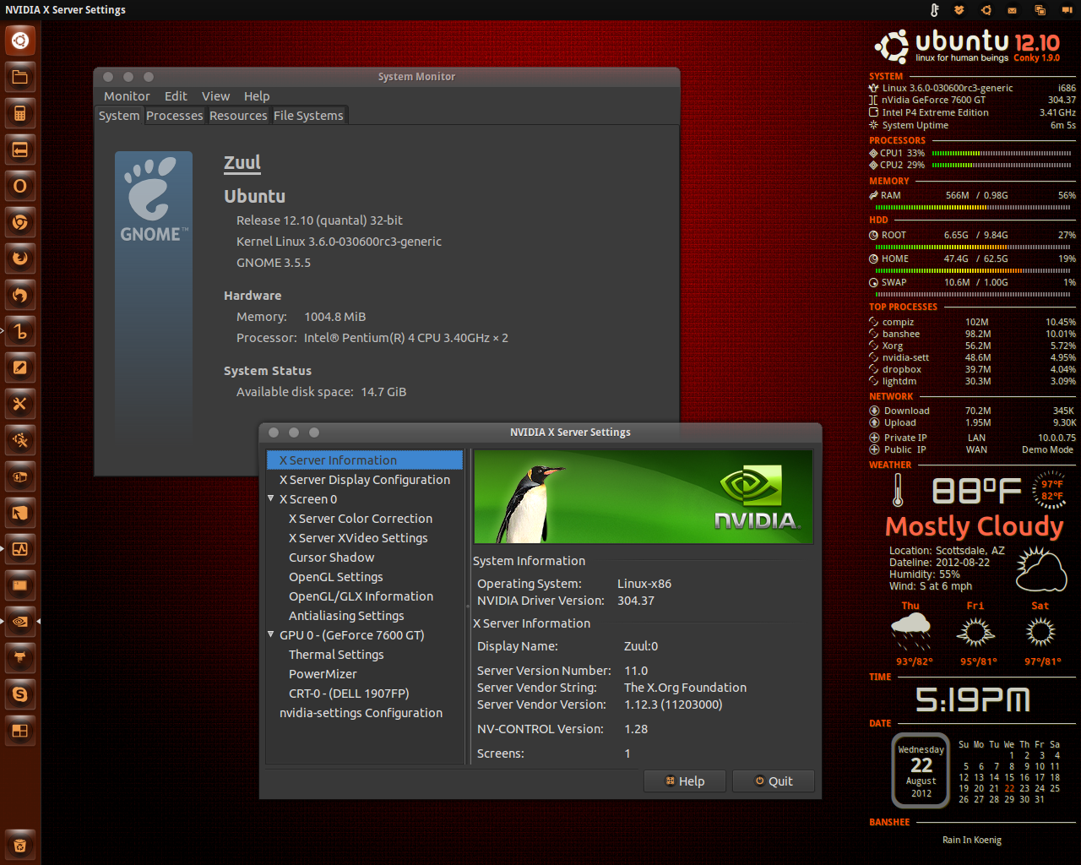The height and width of the screenshot is (865, 1081).
Task: Switch to the System Monitor launcher icon
Action: pos(20,549)
